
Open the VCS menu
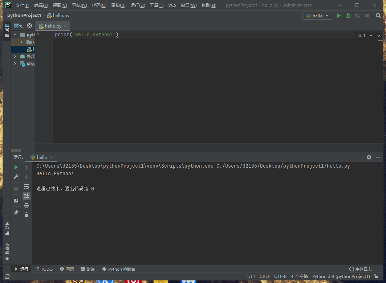tap(172, 5)
